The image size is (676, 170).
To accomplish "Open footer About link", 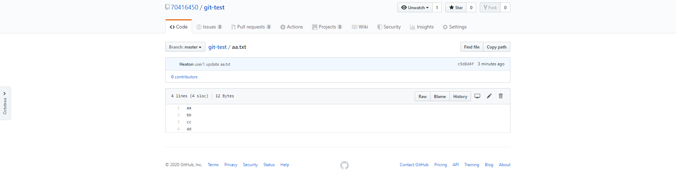I will click(x=505, y=165).
